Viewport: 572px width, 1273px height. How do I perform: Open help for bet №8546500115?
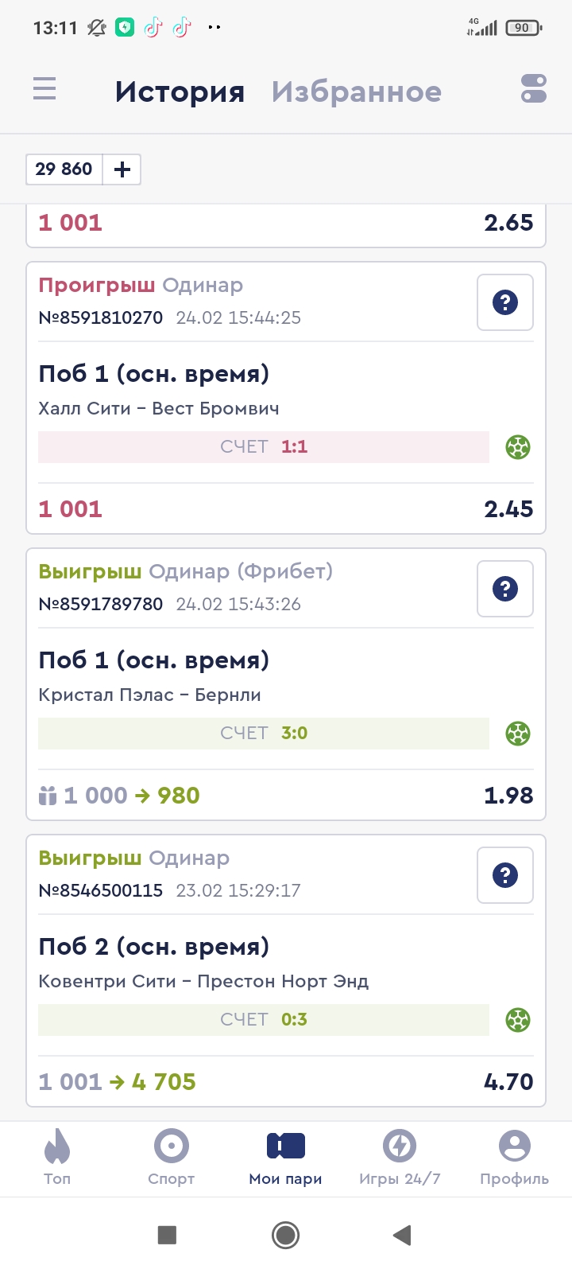(505, 875)
